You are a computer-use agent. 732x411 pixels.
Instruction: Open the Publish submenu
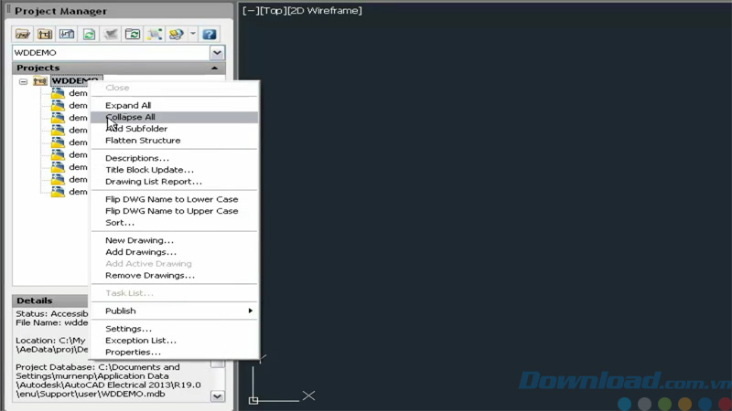(174, 311)
